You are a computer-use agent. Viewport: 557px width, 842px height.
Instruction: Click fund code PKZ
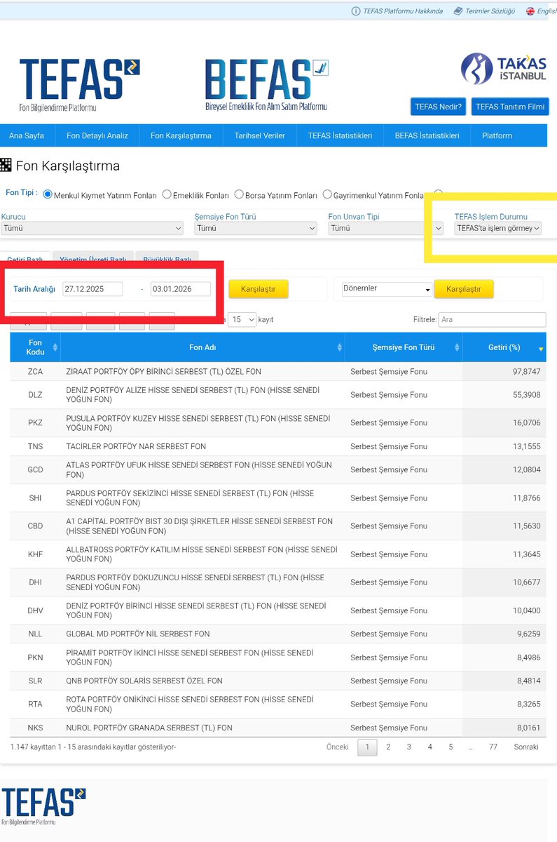coord(35,423)
